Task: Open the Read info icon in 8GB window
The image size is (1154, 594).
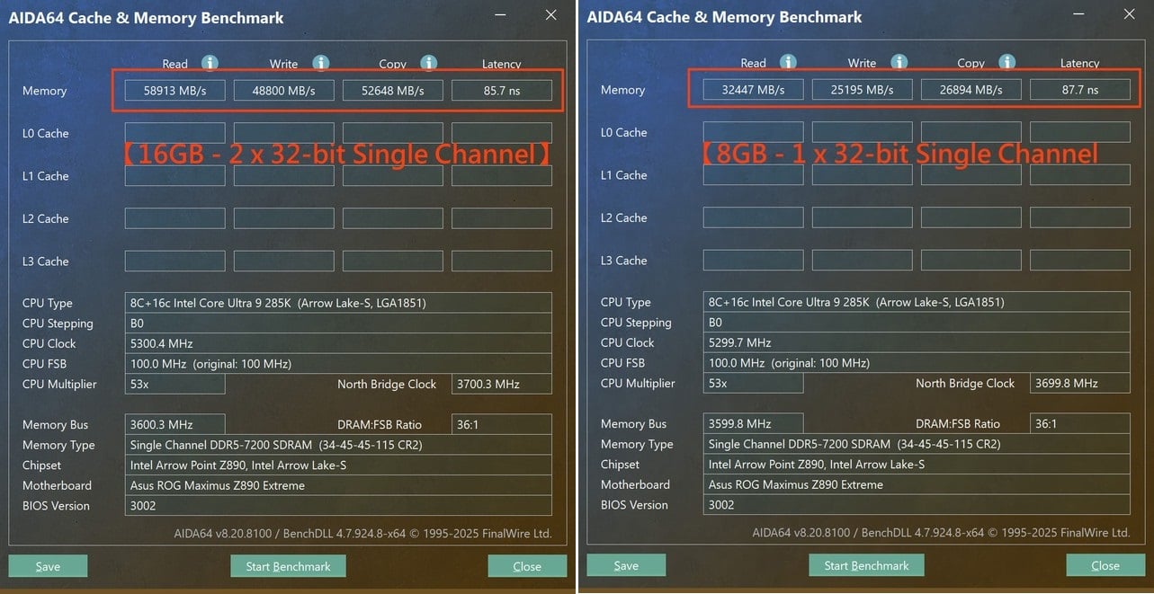Action: [788, 62]
